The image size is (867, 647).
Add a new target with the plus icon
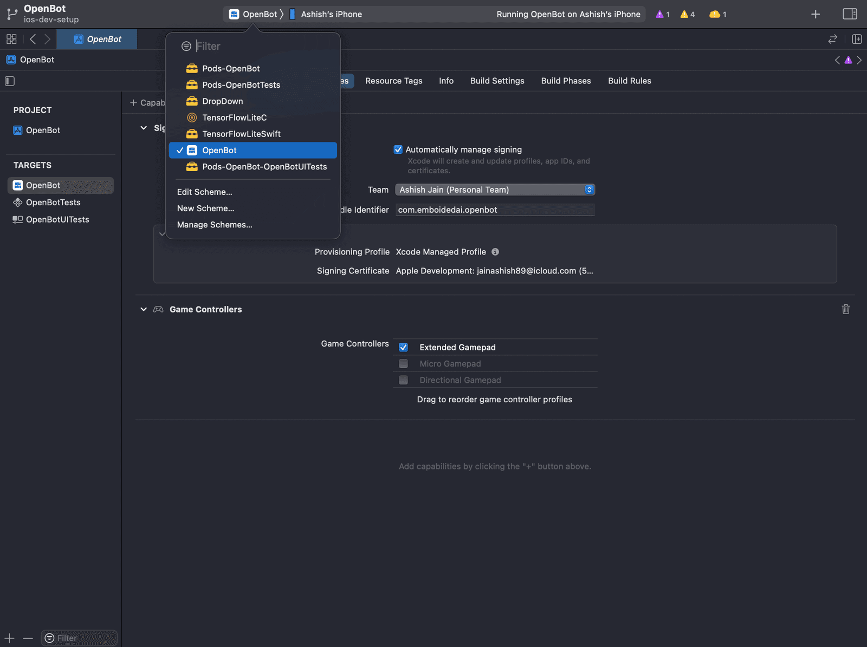(x=10, y=638)
